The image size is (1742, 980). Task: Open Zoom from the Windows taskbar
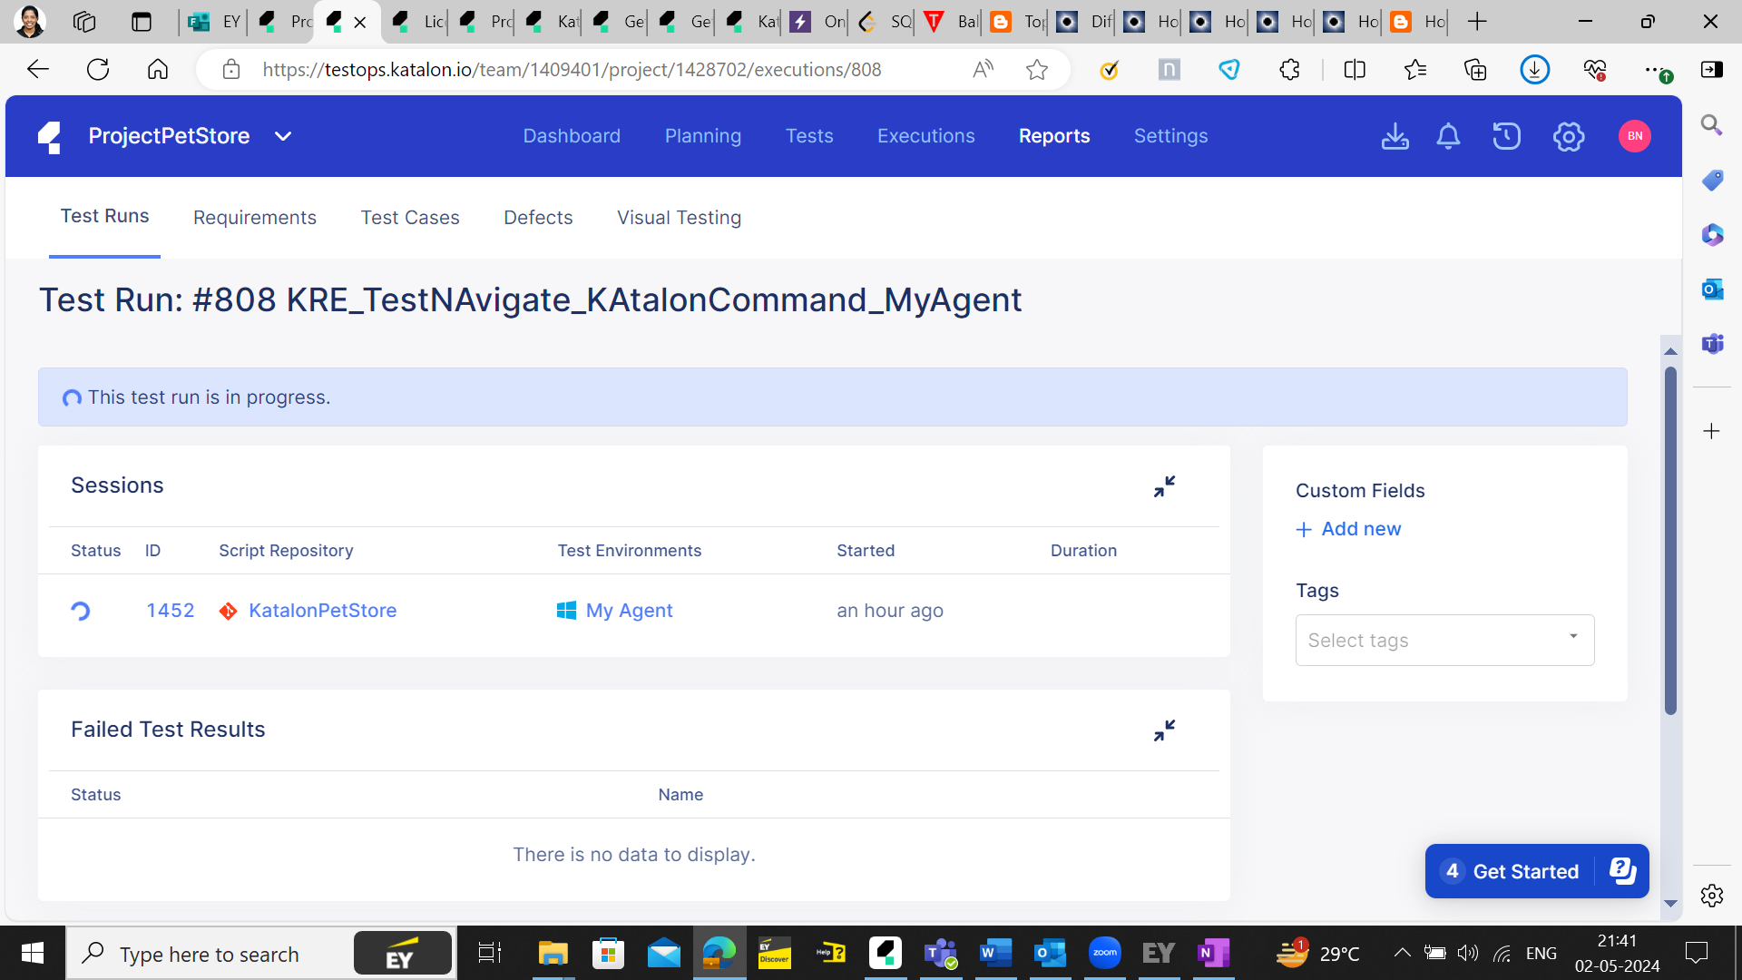point(1104,953)
